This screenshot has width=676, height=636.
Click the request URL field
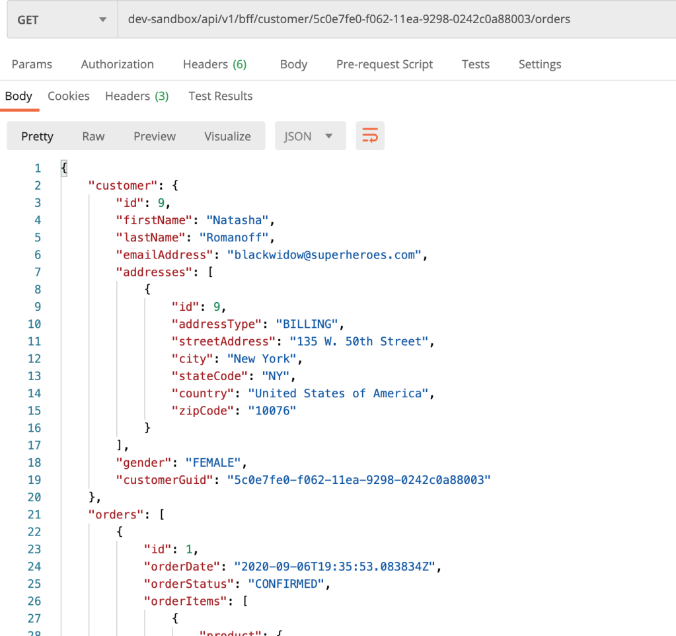(395, 20)
